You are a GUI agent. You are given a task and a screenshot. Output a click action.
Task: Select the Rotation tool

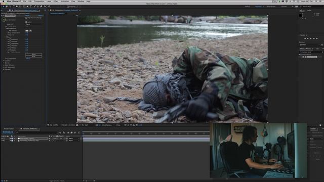pyautogui.click(x=14, y=7)
